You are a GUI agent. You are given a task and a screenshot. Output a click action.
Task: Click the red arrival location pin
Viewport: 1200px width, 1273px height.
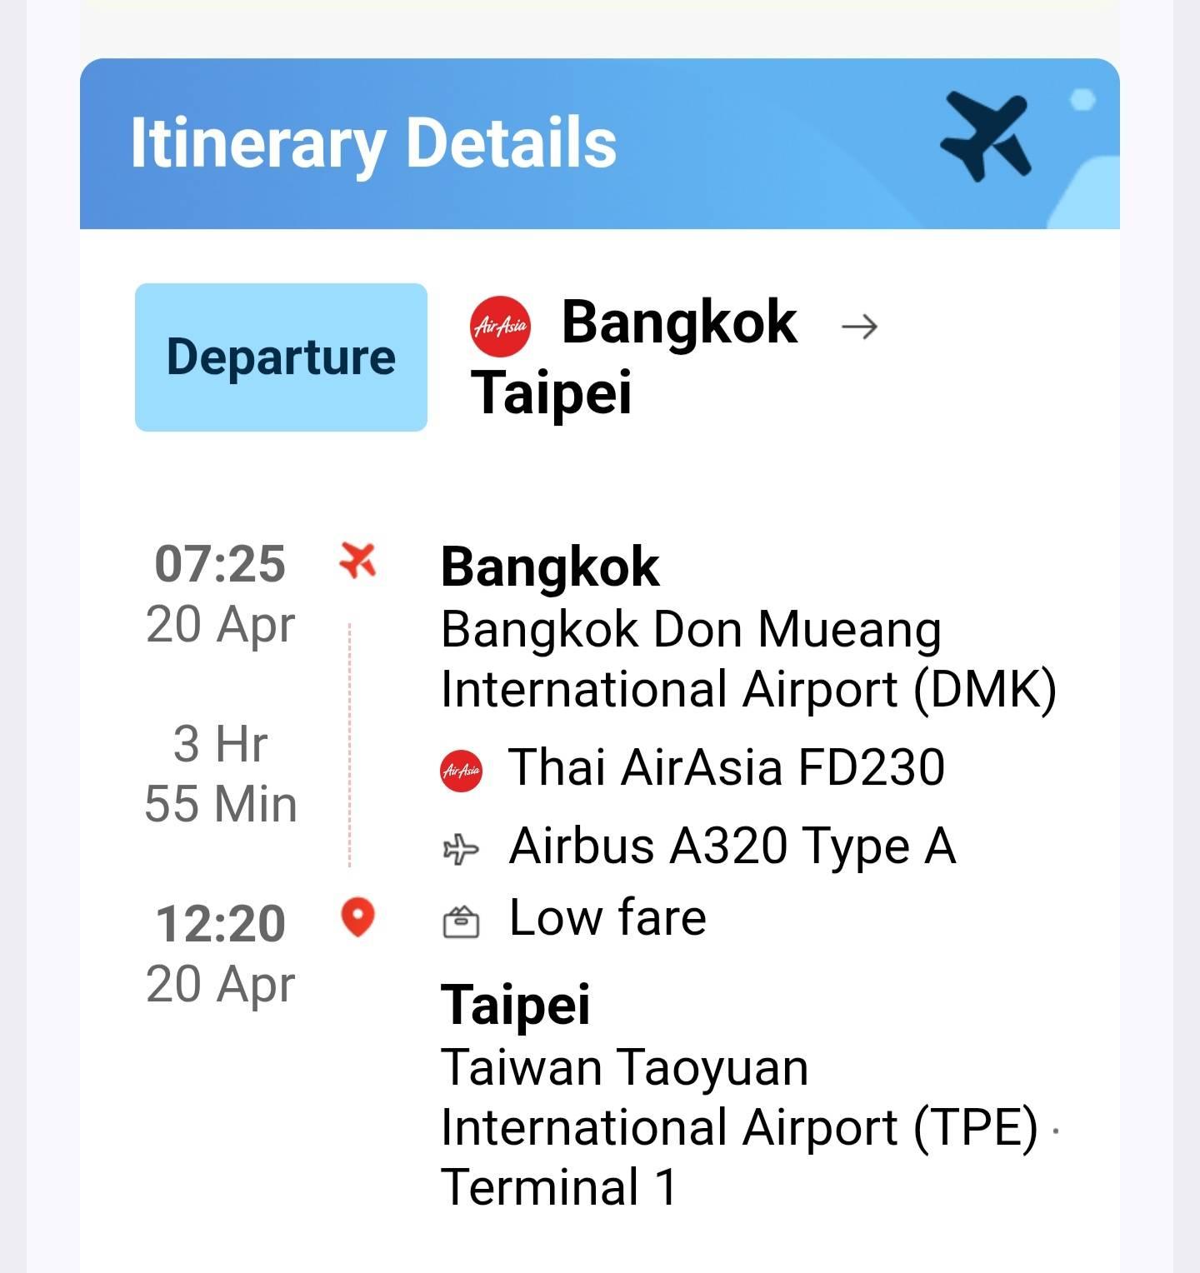click(357, 917)
